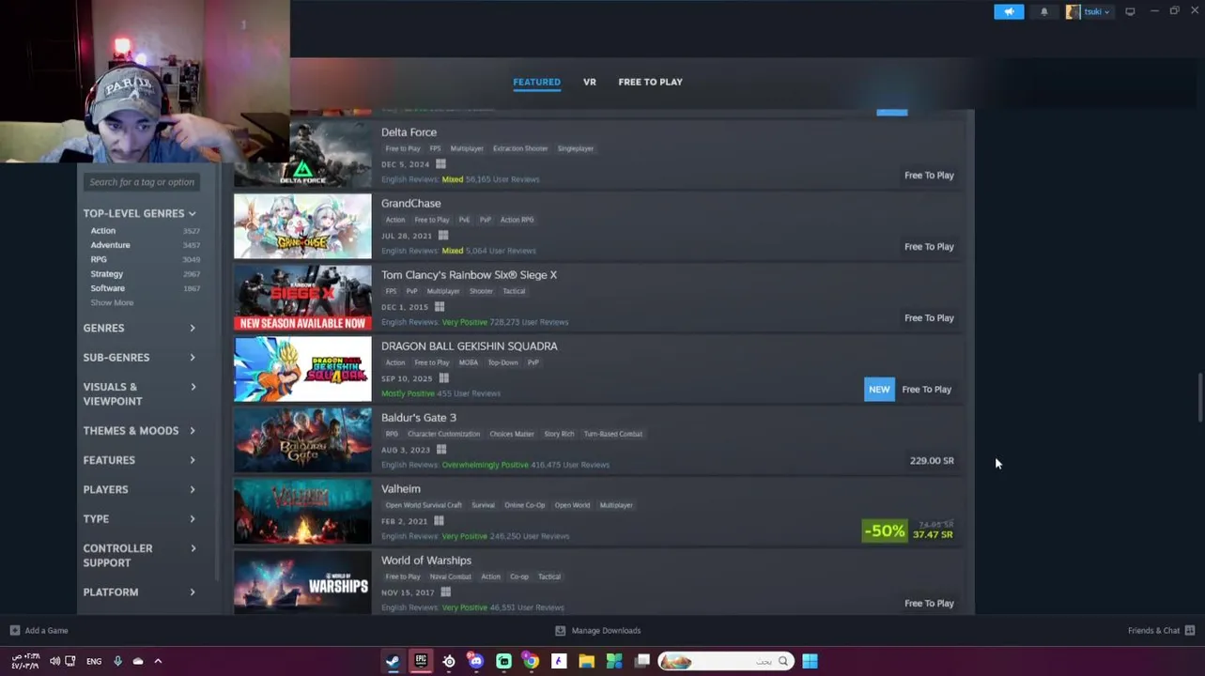Click the File Explorer folder icon in taskbar
Screen dimensions: 1205x676
click(586, 661)
